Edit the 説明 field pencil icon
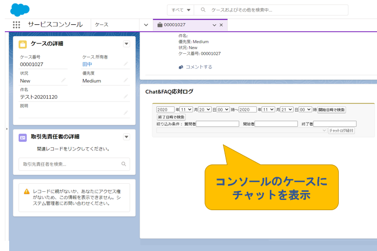 pos(125,112)
